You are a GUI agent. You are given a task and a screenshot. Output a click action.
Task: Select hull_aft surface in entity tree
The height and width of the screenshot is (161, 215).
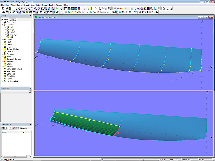coord(12,32)
